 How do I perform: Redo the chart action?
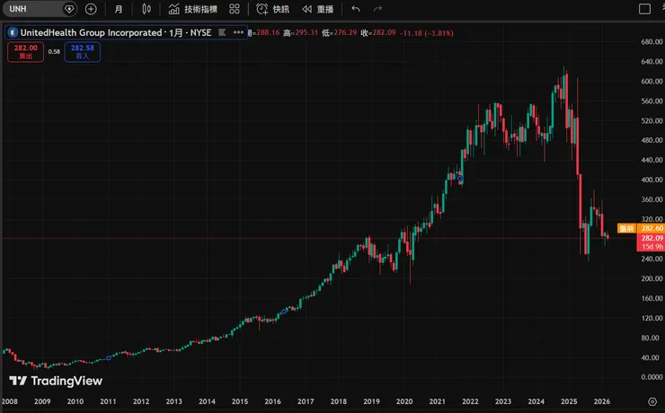(377, 9)
